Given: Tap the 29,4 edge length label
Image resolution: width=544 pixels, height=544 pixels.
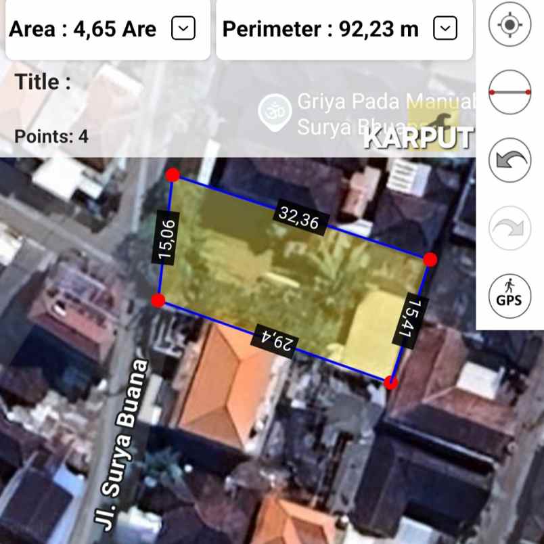Looking at the screenshot, I should click(274, 340).
